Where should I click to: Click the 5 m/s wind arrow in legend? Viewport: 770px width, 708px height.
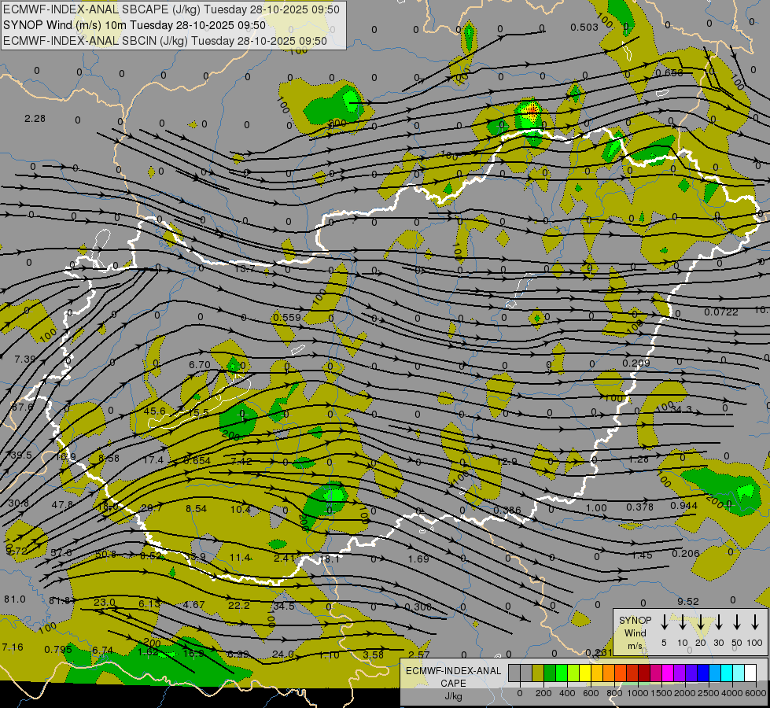tap(665, 622)
